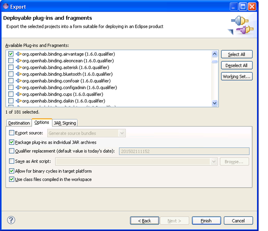
Task: Click the plug-in list scrollbar up arrow
Action: (214, 54)
